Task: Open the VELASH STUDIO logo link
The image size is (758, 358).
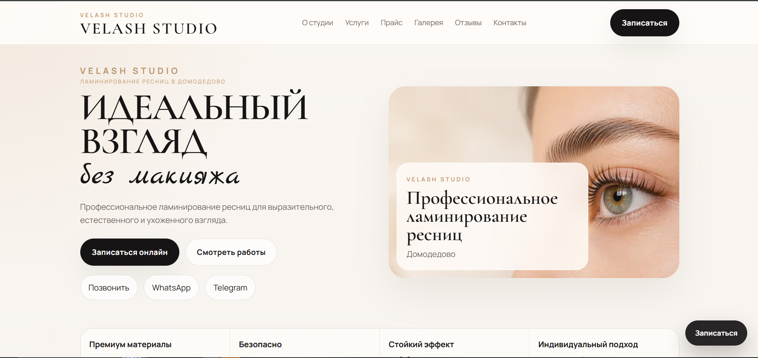Action: [149, 24]
